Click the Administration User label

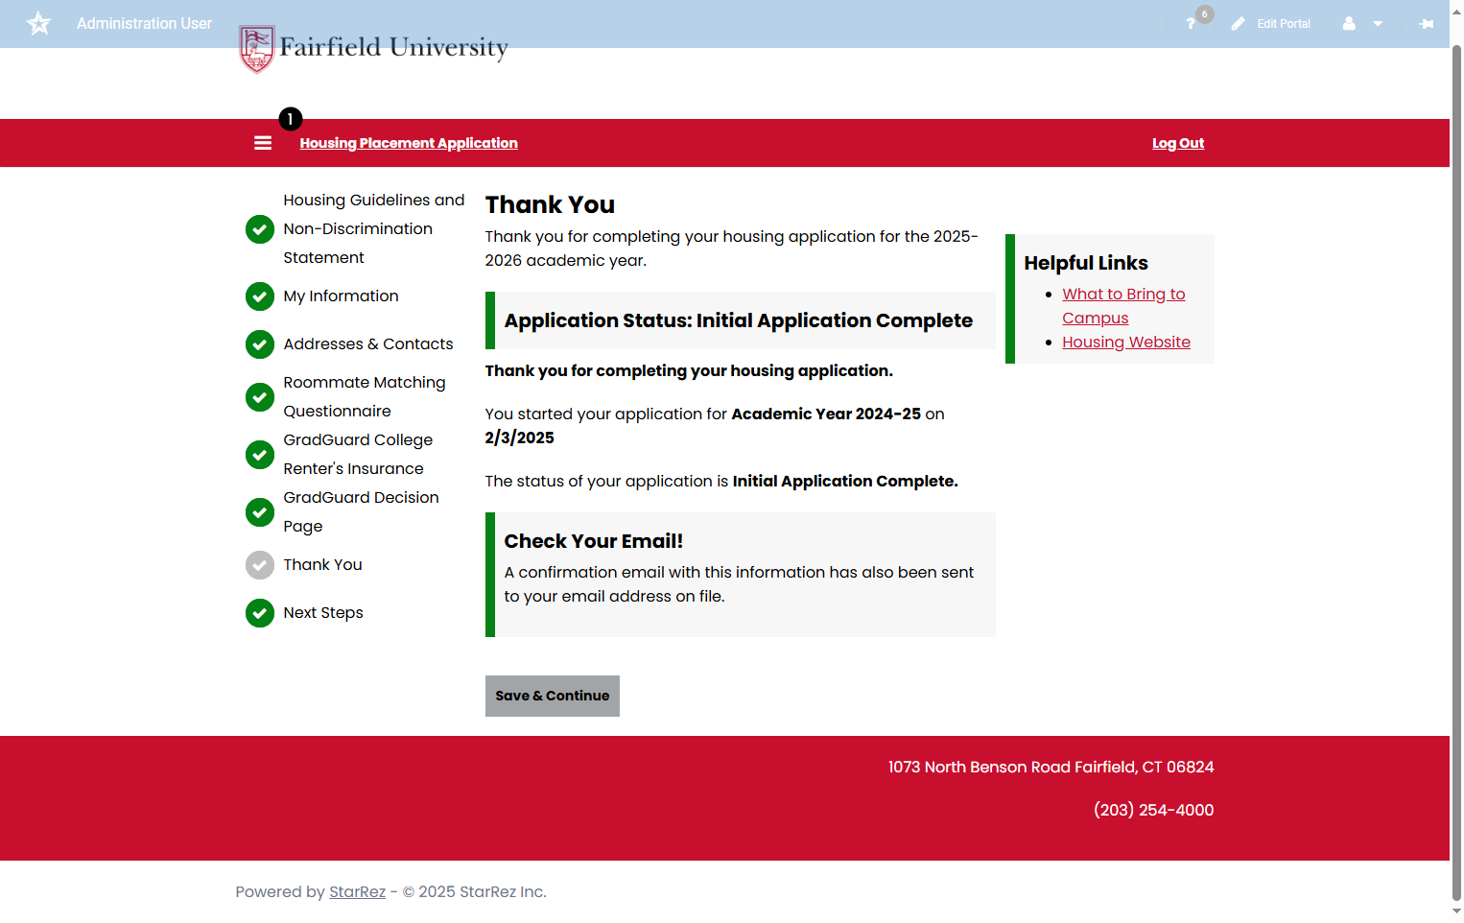(x=144, y=24)
